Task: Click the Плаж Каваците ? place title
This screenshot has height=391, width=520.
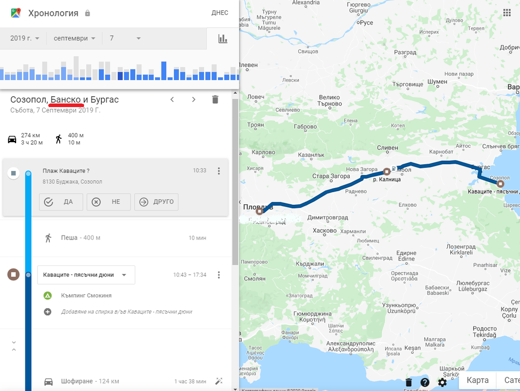Action: point(66,171)
